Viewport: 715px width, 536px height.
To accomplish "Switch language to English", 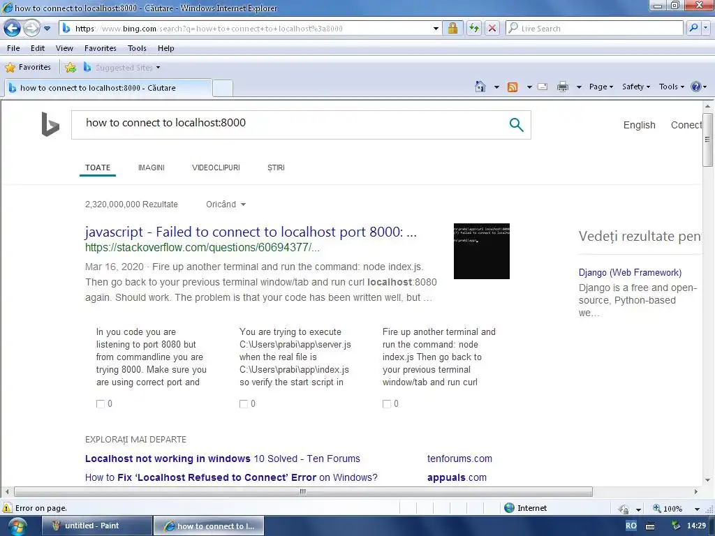I will [x=640, y=125].
